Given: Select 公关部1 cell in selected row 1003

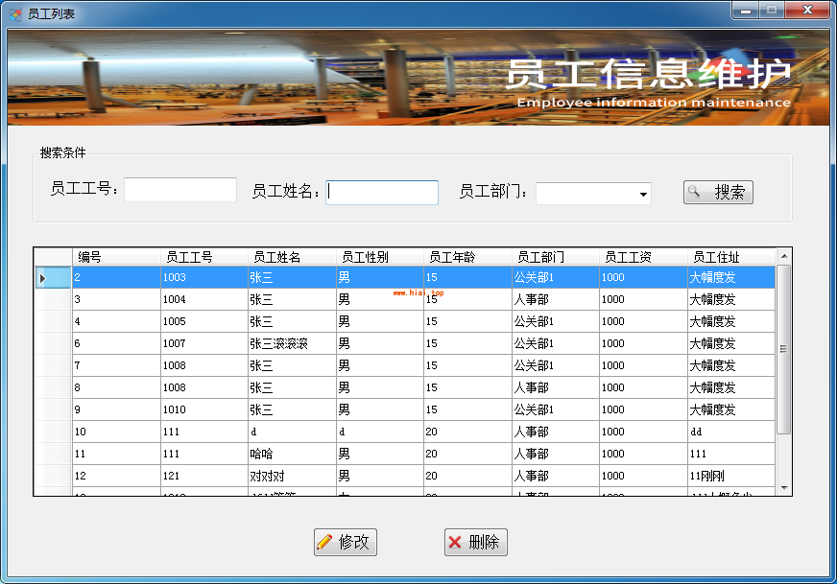Looking at the screenshot, I should point(555,277).
